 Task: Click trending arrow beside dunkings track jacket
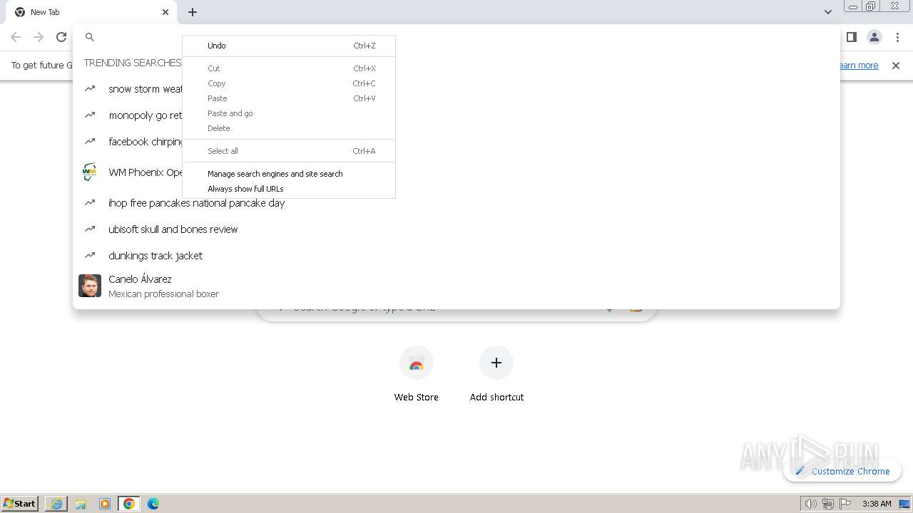click(90, 255)
